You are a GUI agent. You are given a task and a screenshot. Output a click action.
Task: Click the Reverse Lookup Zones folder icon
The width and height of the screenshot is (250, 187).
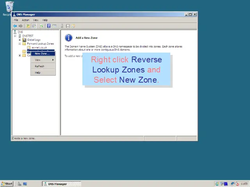(x=24, y=51)
